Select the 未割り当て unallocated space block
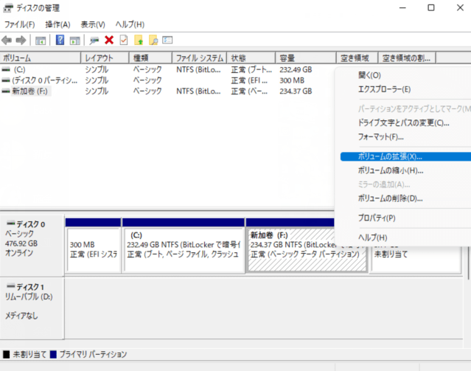 (416, 259)
